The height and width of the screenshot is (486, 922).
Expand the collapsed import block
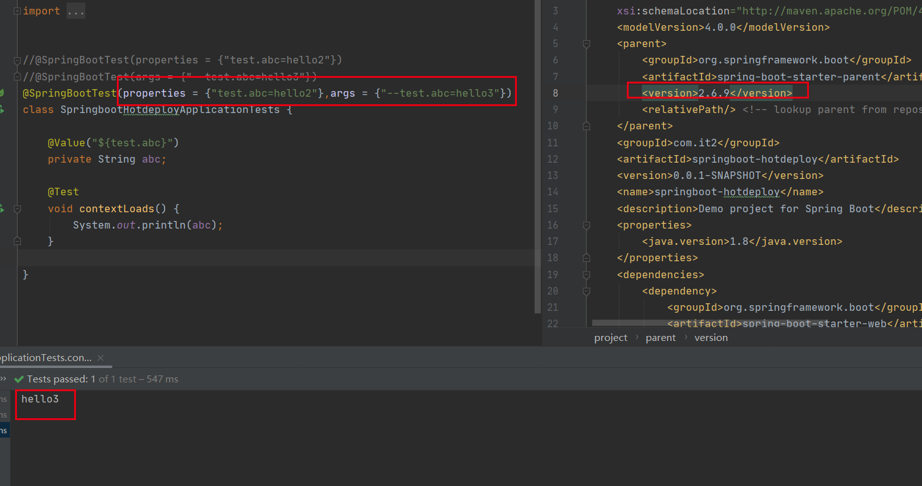pos(17,11)
